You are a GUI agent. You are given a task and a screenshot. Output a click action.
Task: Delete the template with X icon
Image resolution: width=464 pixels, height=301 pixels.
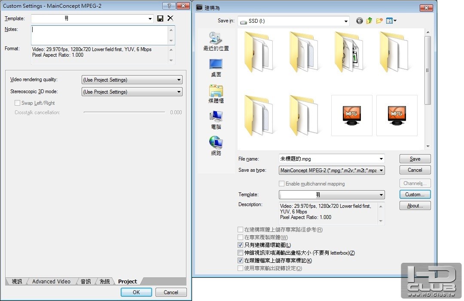(x=170, y=18)
